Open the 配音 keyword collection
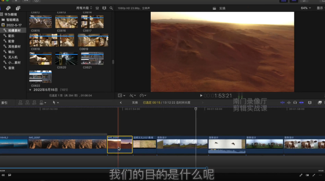Viewport: 325px width, 181px height. [x=11, y=41]
